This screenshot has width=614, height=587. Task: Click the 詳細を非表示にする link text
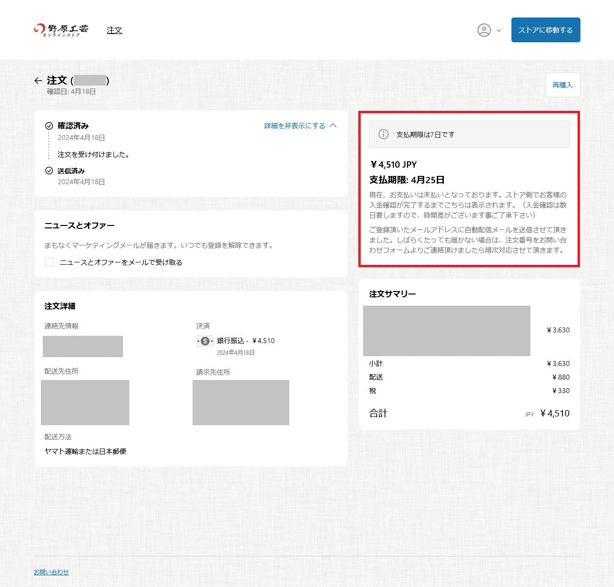[x=295, y=126]
